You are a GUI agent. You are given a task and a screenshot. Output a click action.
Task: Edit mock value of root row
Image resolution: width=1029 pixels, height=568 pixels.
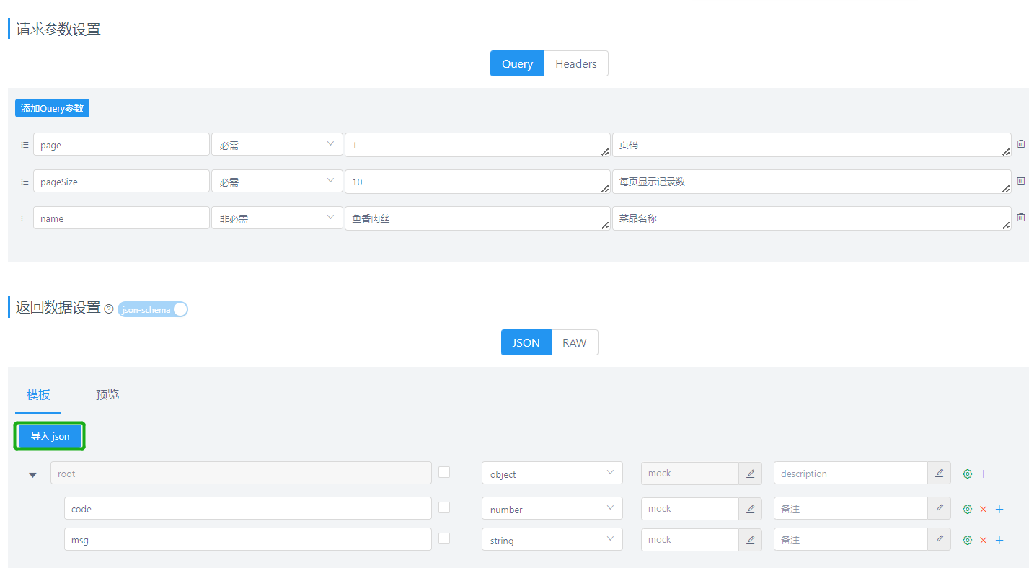pyautogui.click(x=750, y=474)
